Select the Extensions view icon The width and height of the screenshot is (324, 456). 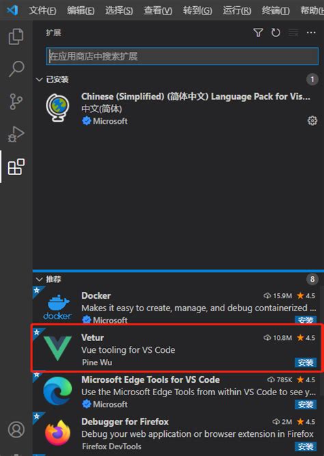[x=16, y=167]
